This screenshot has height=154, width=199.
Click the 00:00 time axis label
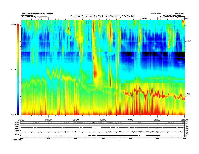pos(21,120)
